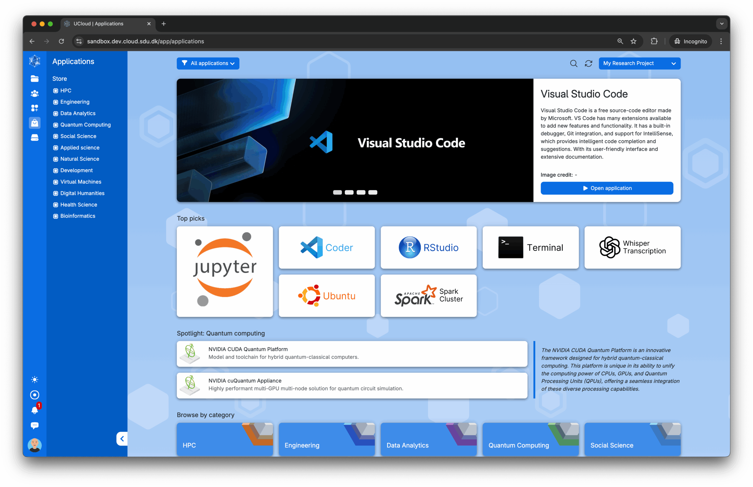Click the refresh icon in applications header
This screenshot has height=487, width=753.
tap(588, 63)
